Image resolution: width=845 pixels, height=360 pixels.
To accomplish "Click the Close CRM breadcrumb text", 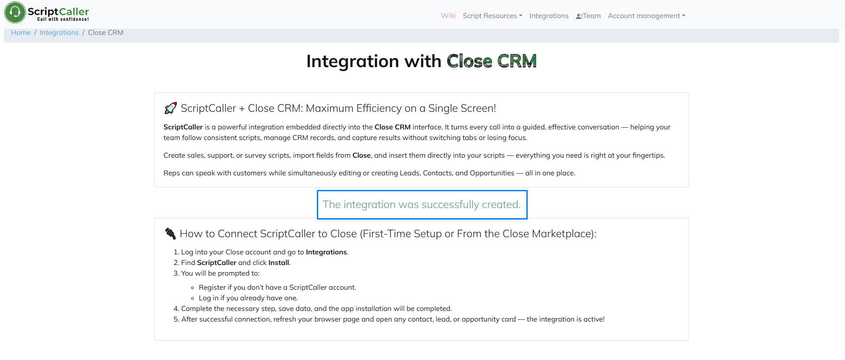I will (106, 33).
